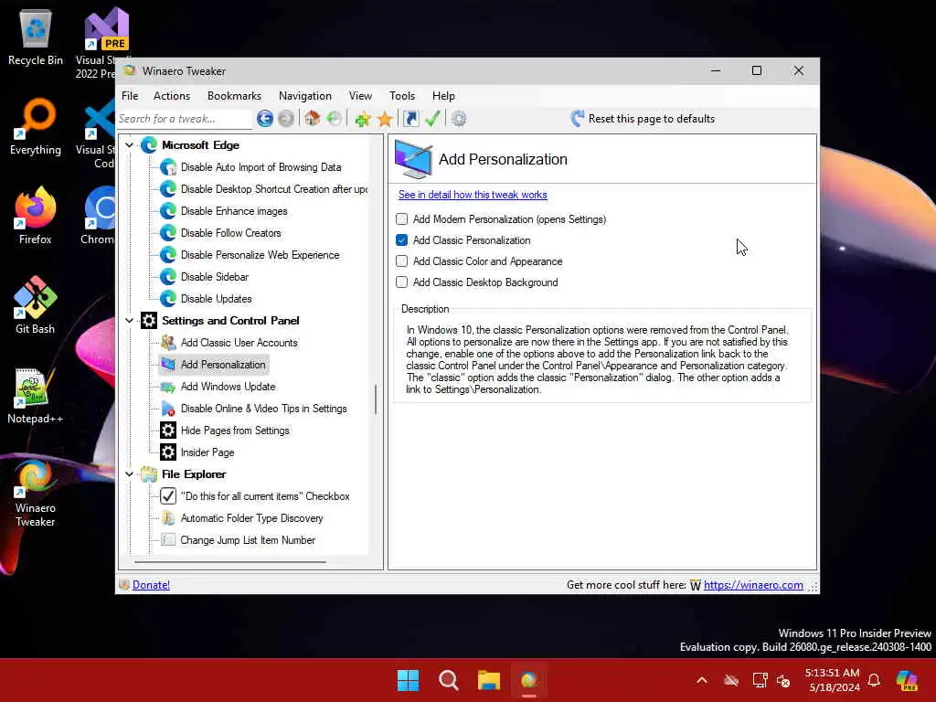
Task: Click the clock and date in taskbar
Action: click(x=832, y=680)
